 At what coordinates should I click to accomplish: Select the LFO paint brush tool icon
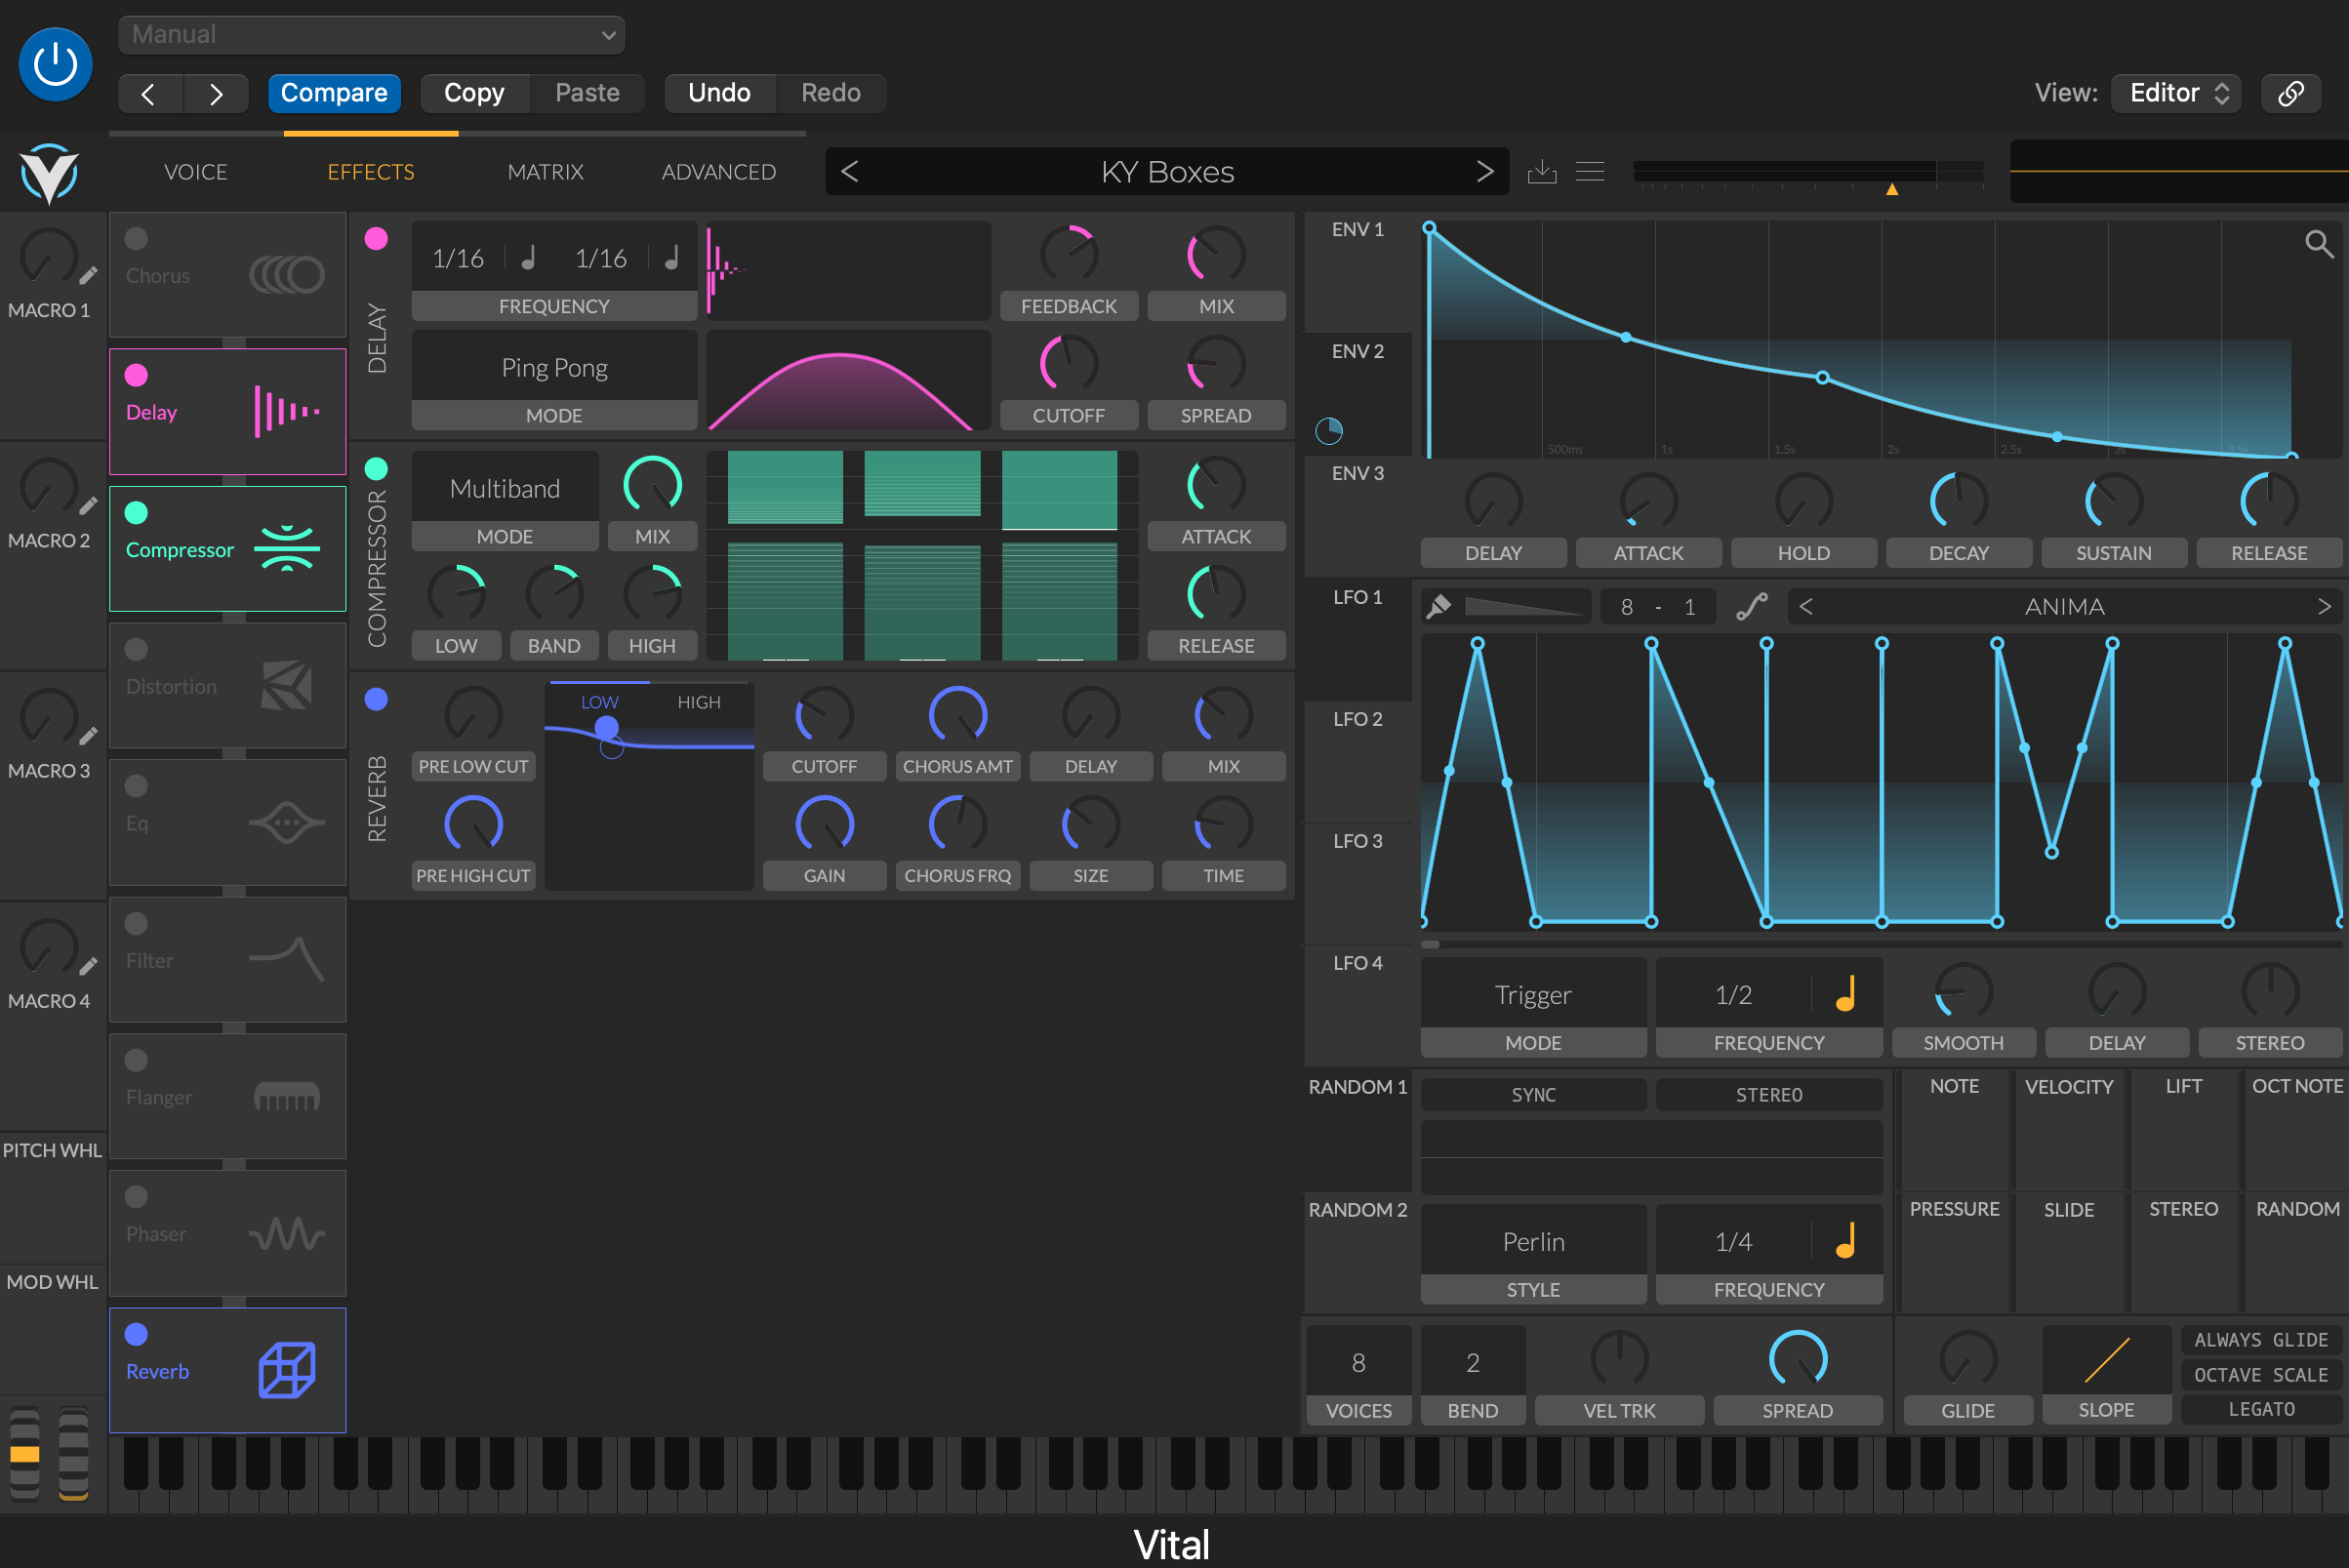1438,606
